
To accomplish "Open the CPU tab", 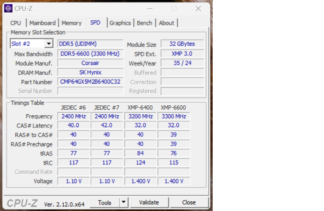I will pyautogui.click(x=16, y=23).
